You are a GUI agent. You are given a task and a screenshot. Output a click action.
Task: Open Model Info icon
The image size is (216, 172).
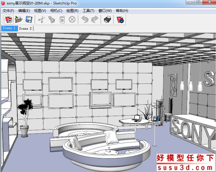(x=120, y=19)
